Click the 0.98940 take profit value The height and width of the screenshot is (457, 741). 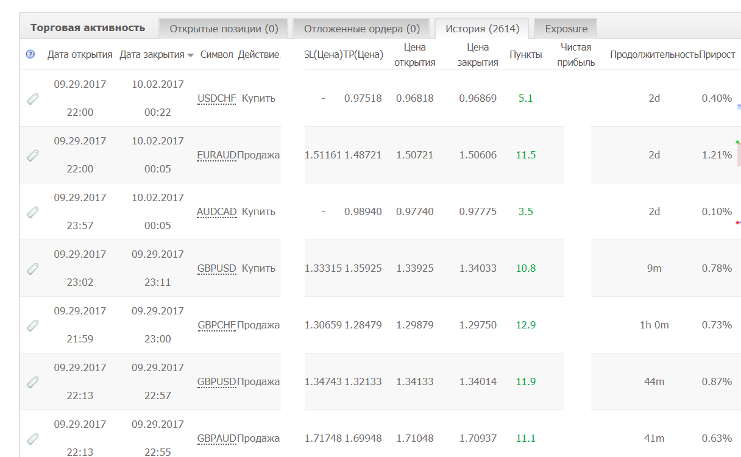(363, 211)
